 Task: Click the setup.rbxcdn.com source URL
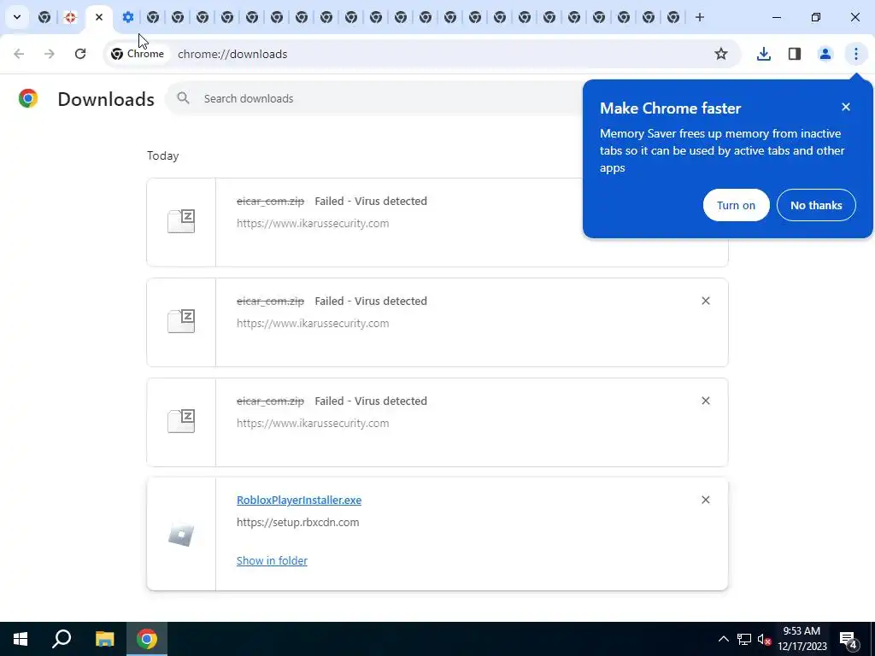[298, 522]
